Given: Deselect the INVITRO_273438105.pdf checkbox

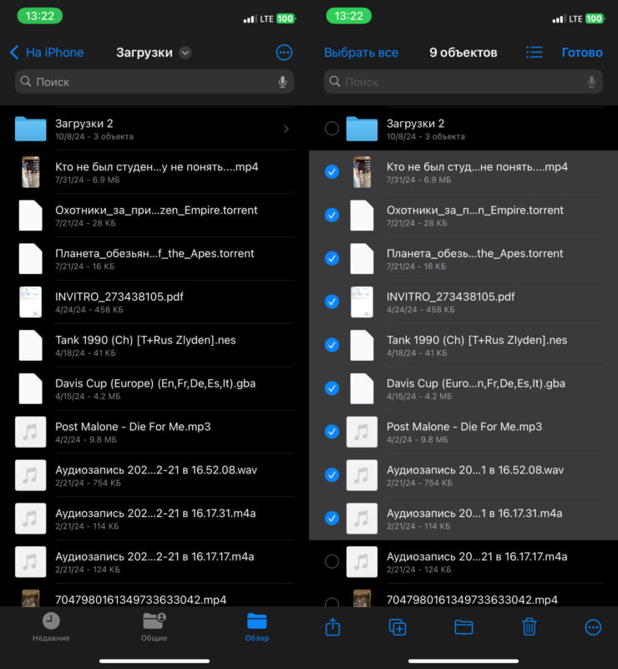Looking at the screenshot, I should coord(332,302).
